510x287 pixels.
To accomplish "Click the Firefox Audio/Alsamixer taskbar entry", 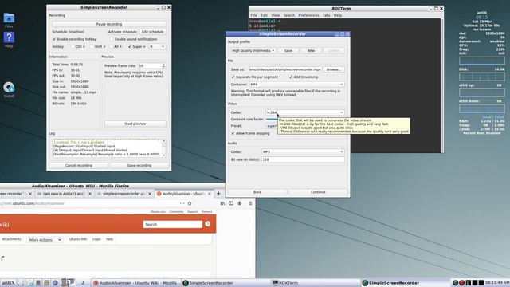I will pos(136,283).
